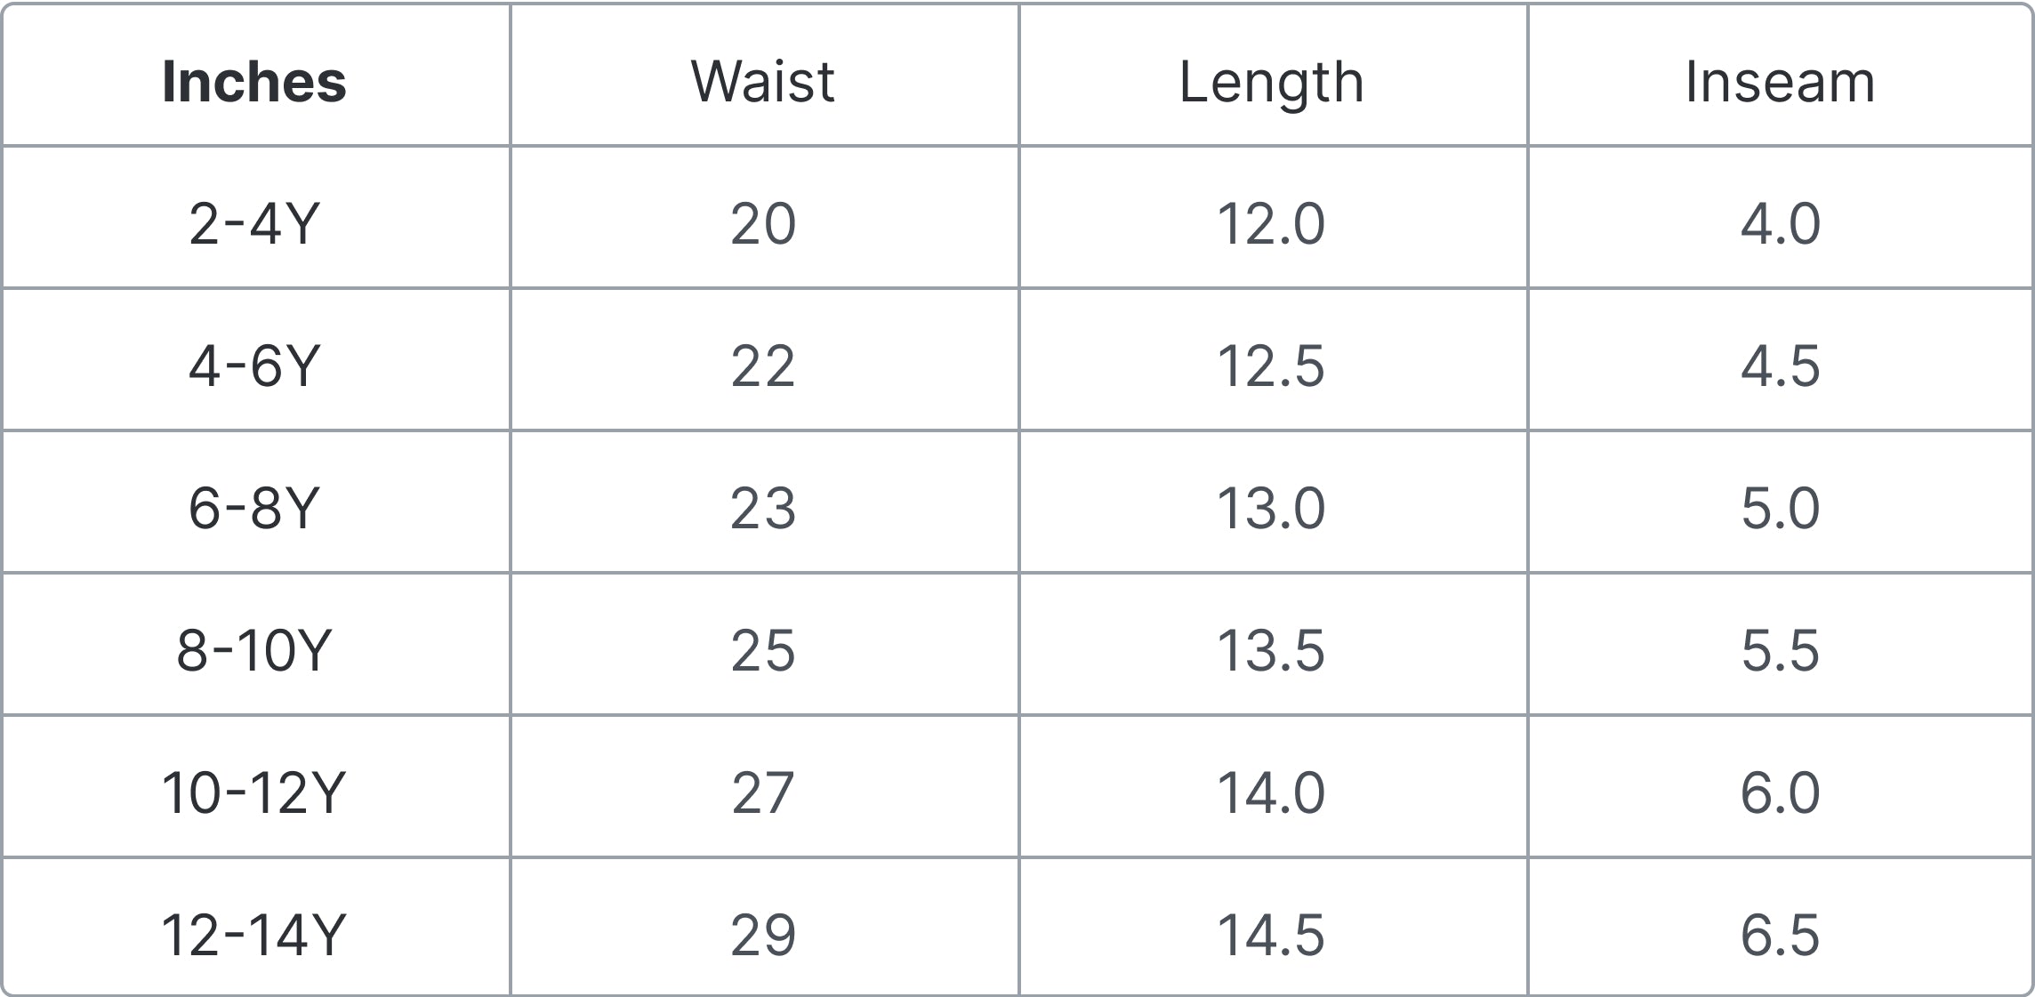Click the inseam value 6.5 cell

(x=1780, y=935)
